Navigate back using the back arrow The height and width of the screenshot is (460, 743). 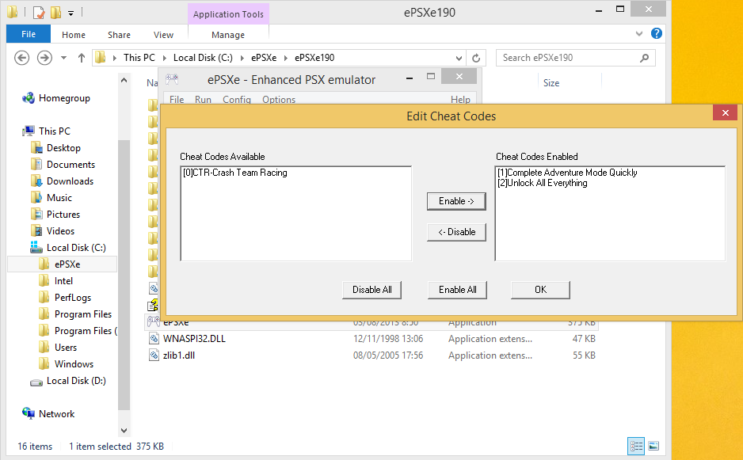coord(21,58)
